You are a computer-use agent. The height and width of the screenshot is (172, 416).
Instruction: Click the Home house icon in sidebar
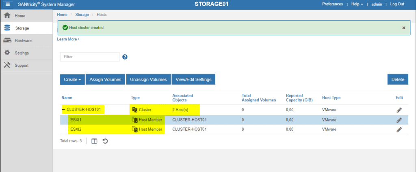pyautogui.click(x=7, y=16)
